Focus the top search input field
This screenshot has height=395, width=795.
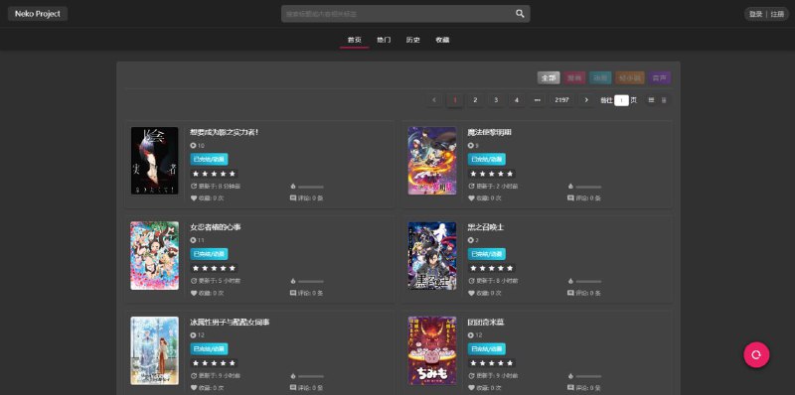pyautogui.click(x=398, y=14)
